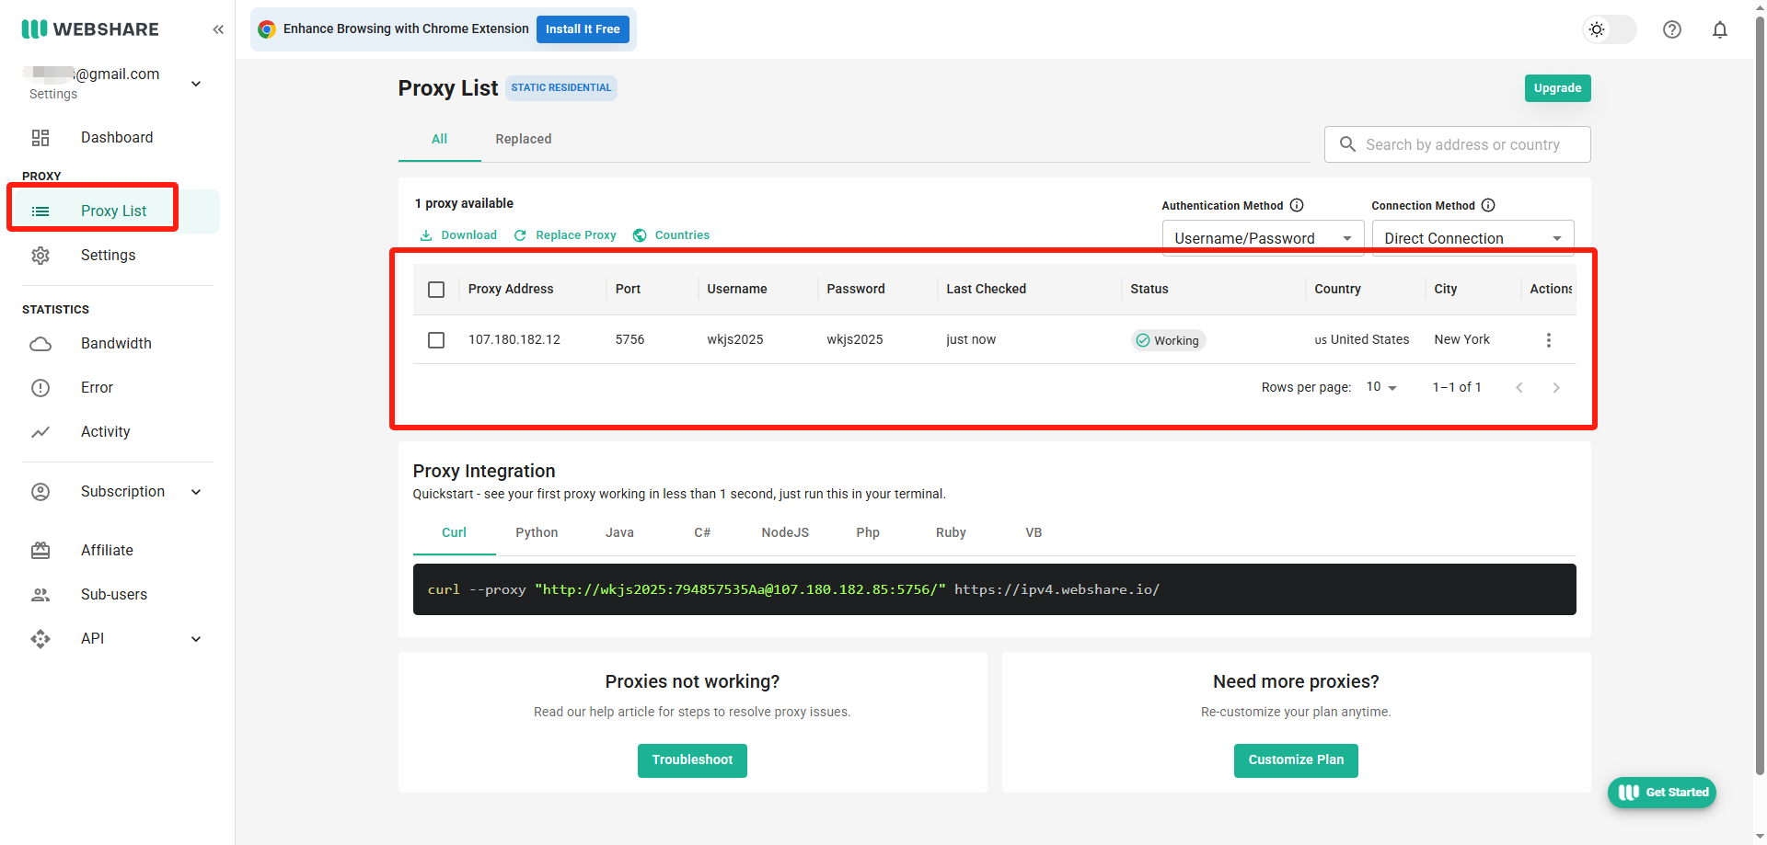The width and height of the screenshot is (1767, 845).
Task: Open actions menu for proxy 107.180.182.12
Action: pos(1549,340)
